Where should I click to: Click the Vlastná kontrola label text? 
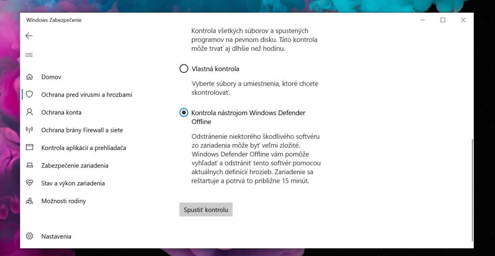pyautogui.click(x=215, y=69)
